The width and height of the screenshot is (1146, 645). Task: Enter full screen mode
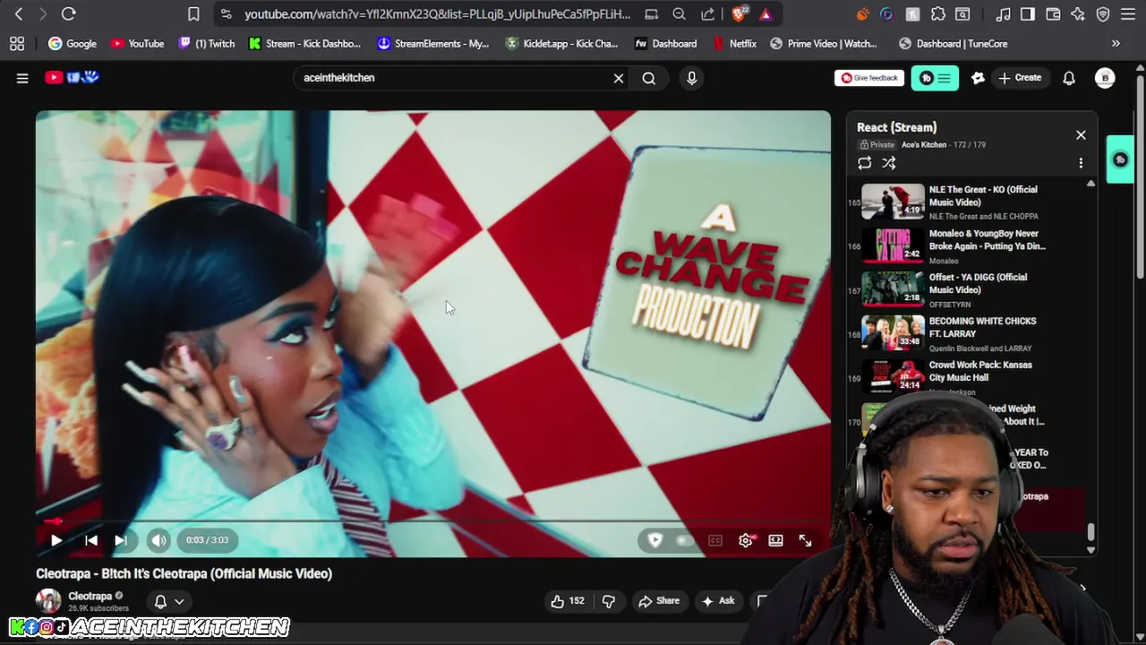point(805,540)
